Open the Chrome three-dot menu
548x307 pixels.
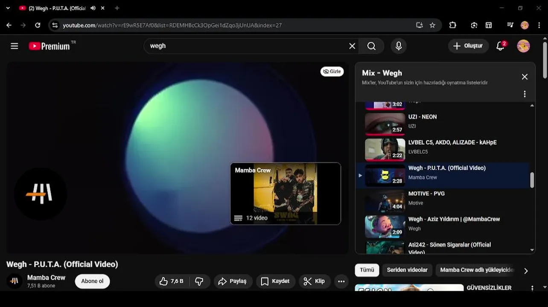click(539, 25)
